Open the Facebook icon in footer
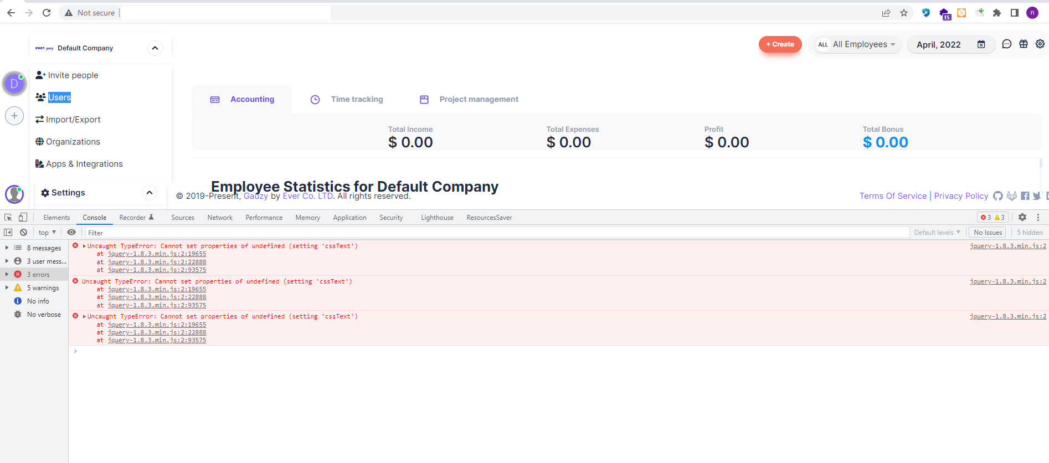1049x463 pixels. [1025, 196]
